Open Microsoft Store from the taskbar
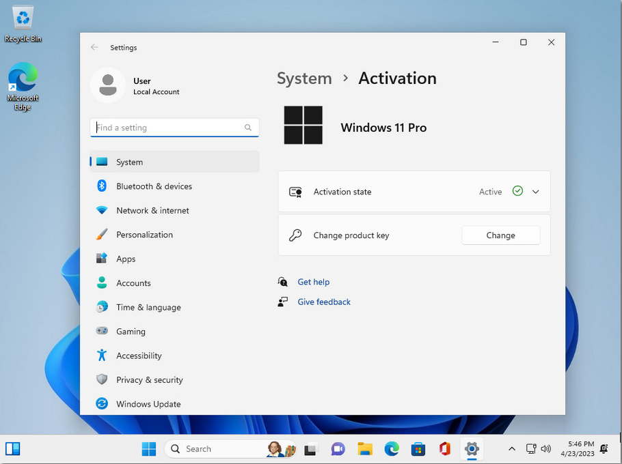This screenshot has height=464, width=622. [418, 449]
